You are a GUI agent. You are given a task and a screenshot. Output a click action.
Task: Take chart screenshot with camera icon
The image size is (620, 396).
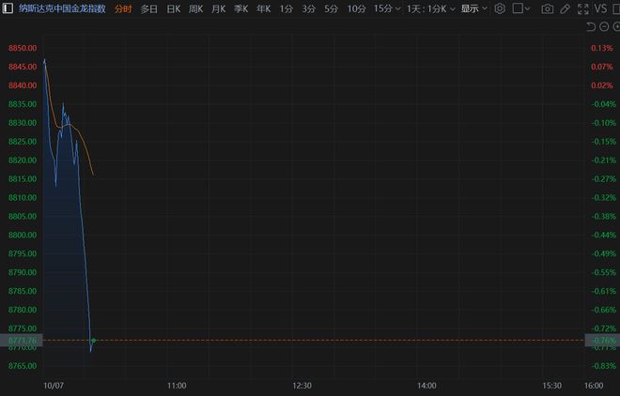click(x=548, y=8)
